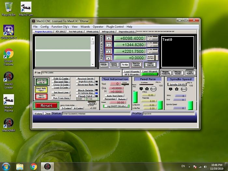
Task: Click the G-code window scroll down arrow
Action: [x=93, y=64]
